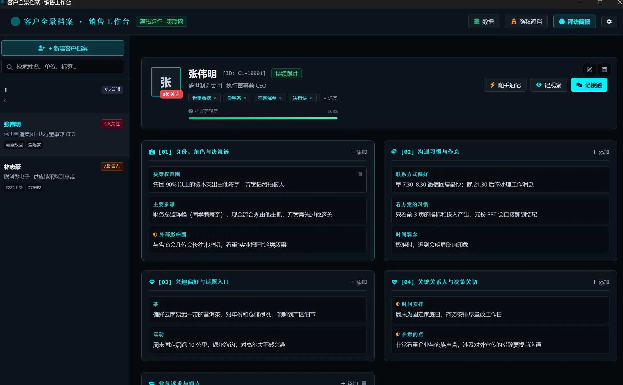Click the fingerprint icon of section [02]
This screenshot has width=623, height=385.
pyautogui.click(x=394, y=152)
